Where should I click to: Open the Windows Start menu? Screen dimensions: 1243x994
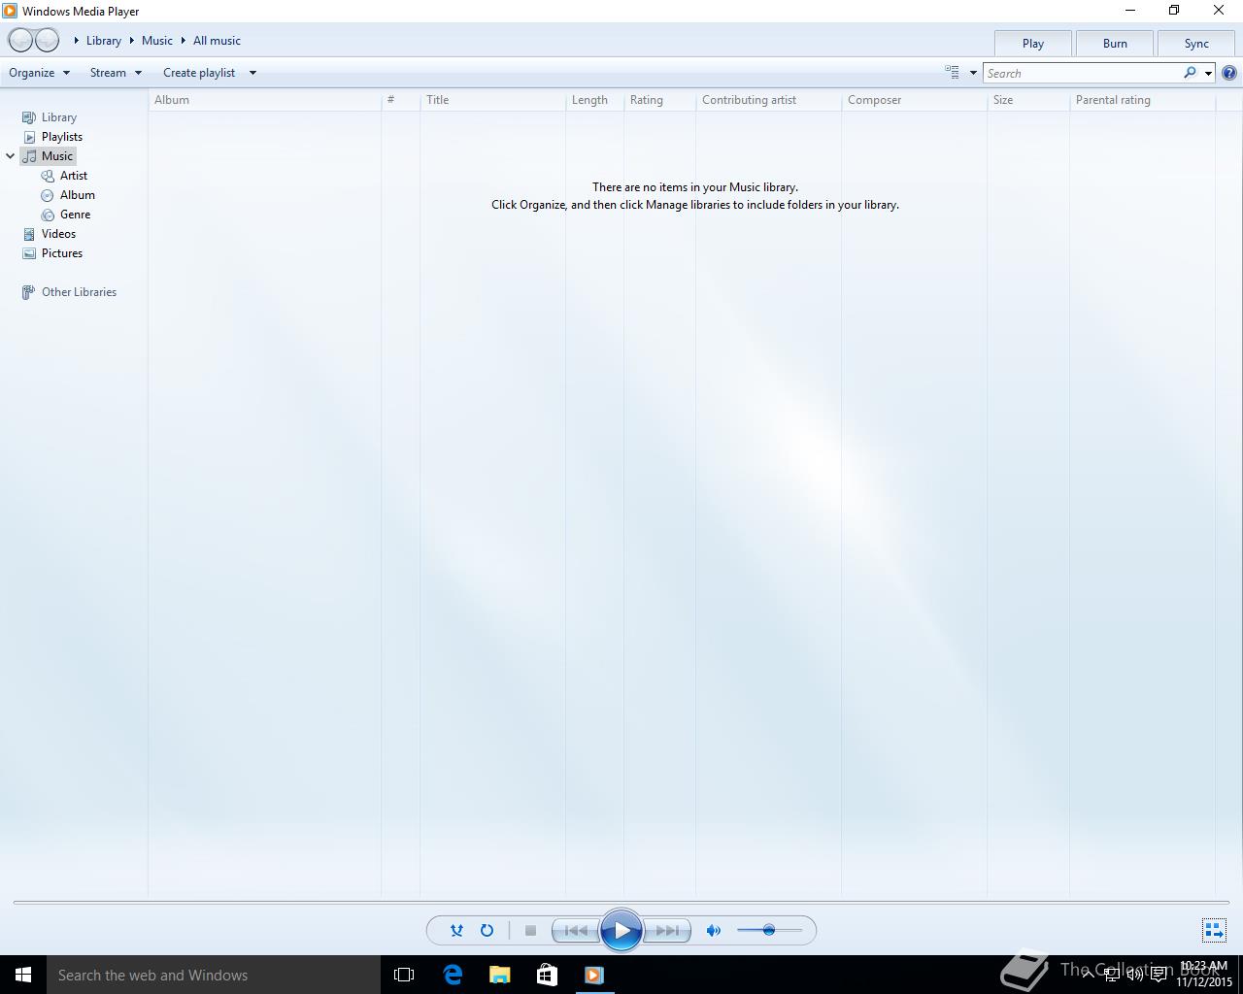click(x=23, y=975)
